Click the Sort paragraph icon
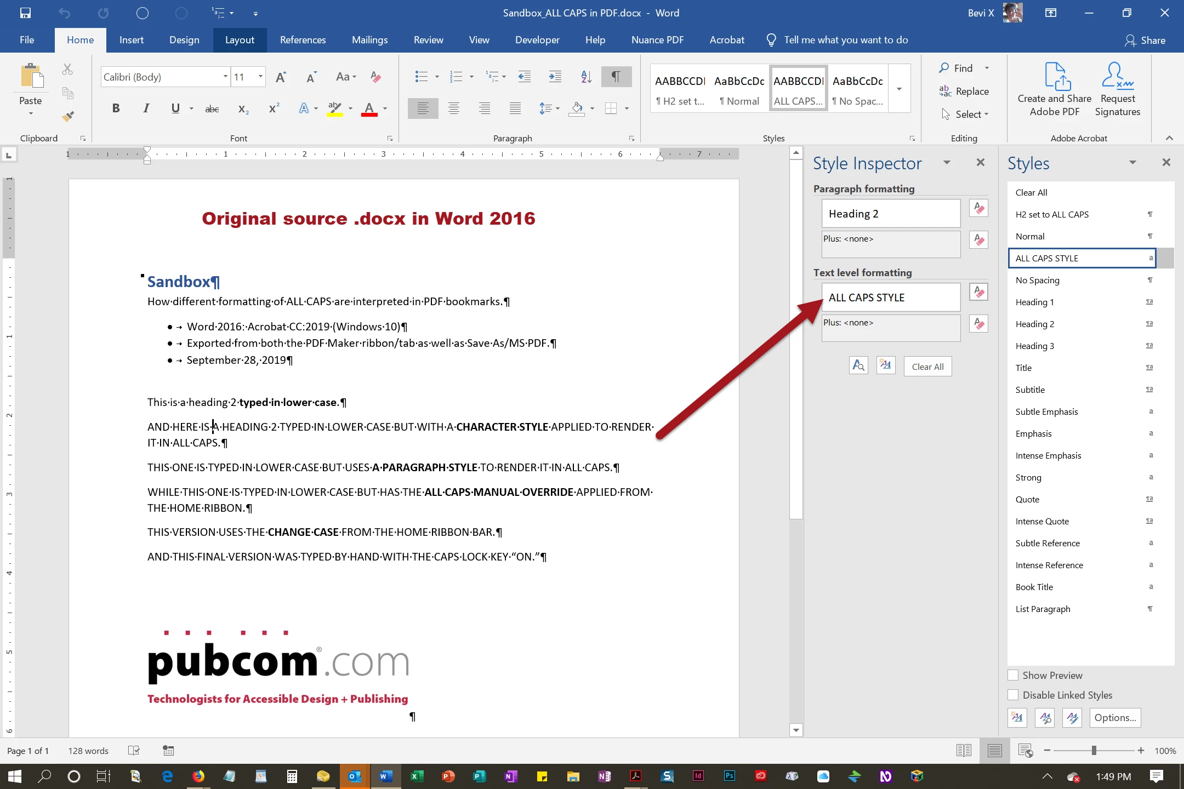 (x=586, y=77)
